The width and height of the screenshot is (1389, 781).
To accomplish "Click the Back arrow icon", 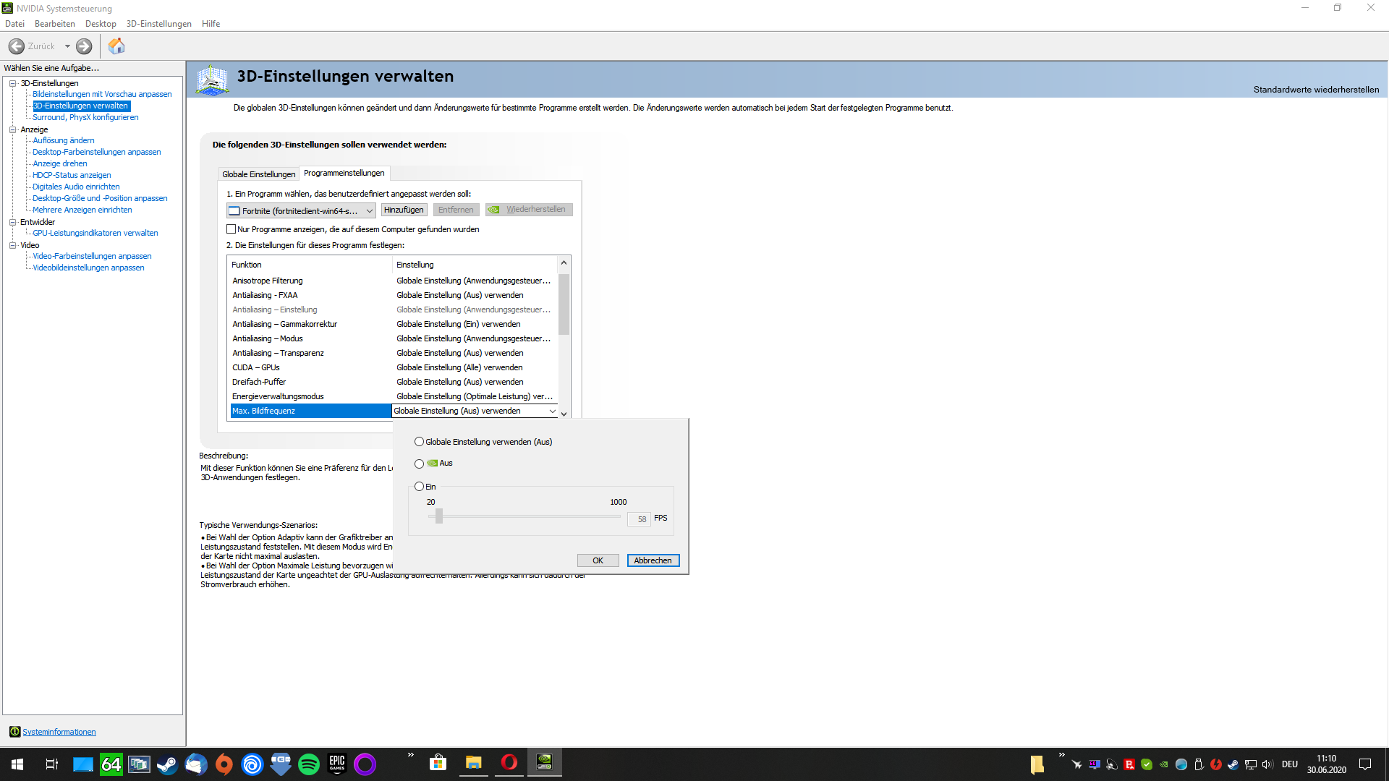I will click(17, 46).
